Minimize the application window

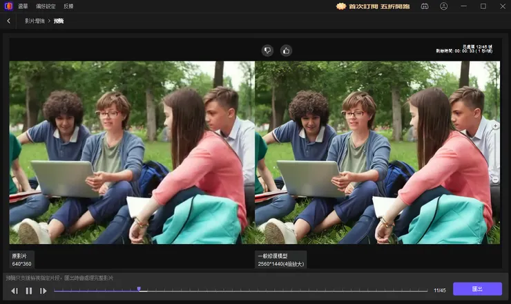point(464,6)
